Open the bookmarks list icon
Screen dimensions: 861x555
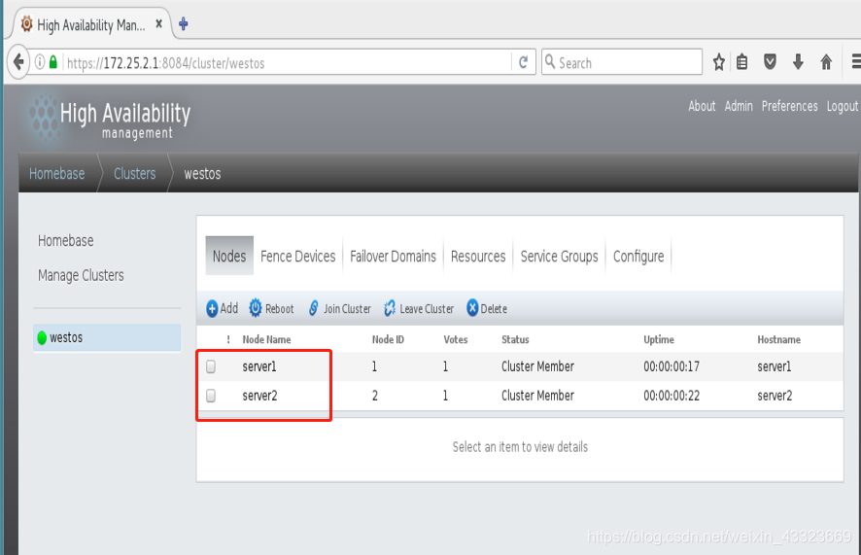(x=742, y=62)
